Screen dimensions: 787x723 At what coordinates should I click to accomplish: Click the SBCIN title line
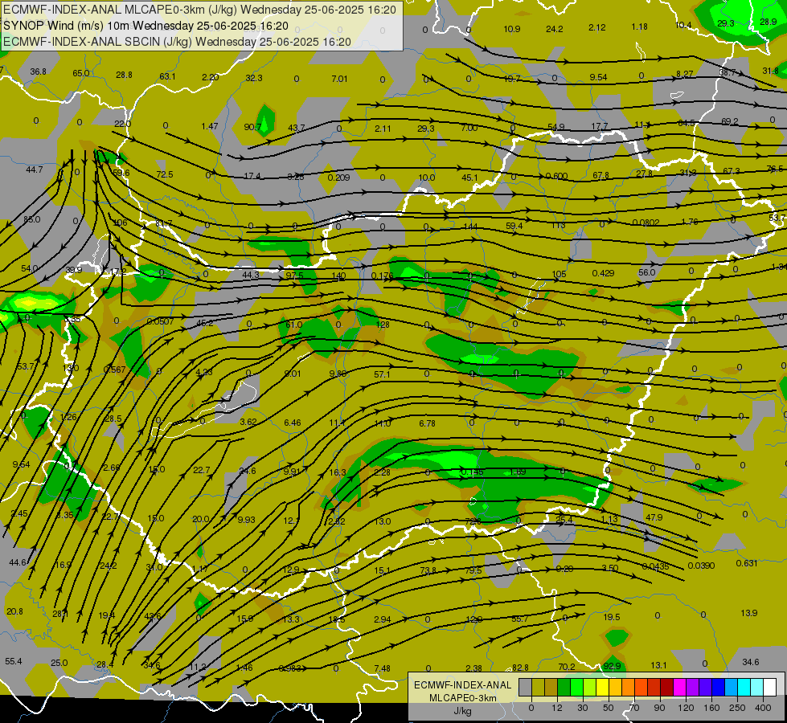177,42
